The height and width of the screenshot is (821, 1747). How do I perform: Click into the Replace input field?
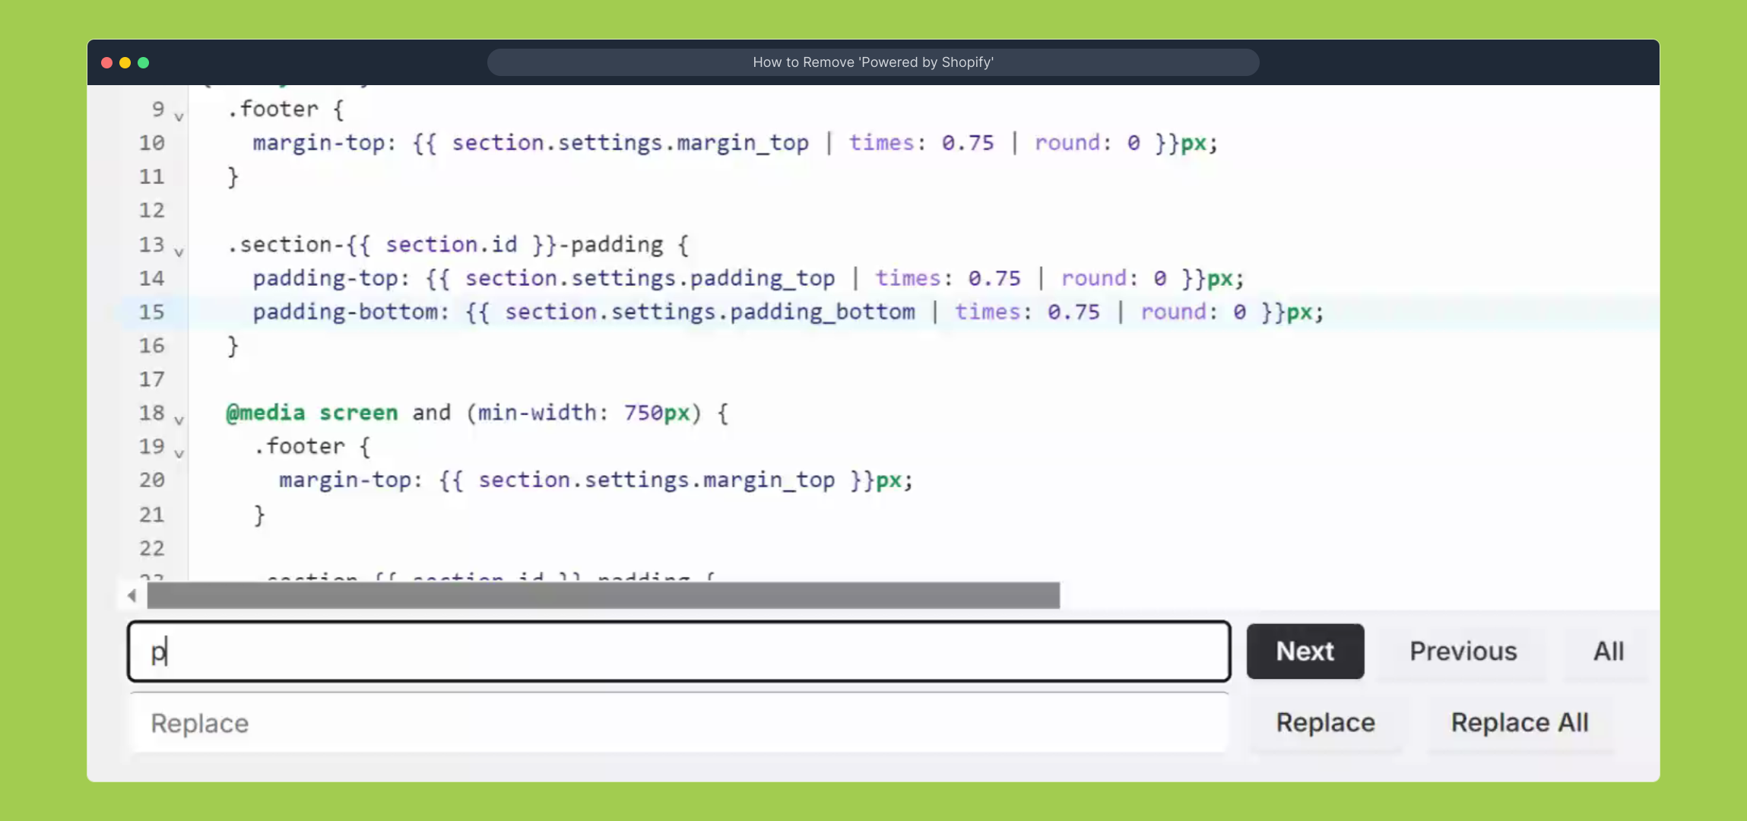tap(678, 723)
